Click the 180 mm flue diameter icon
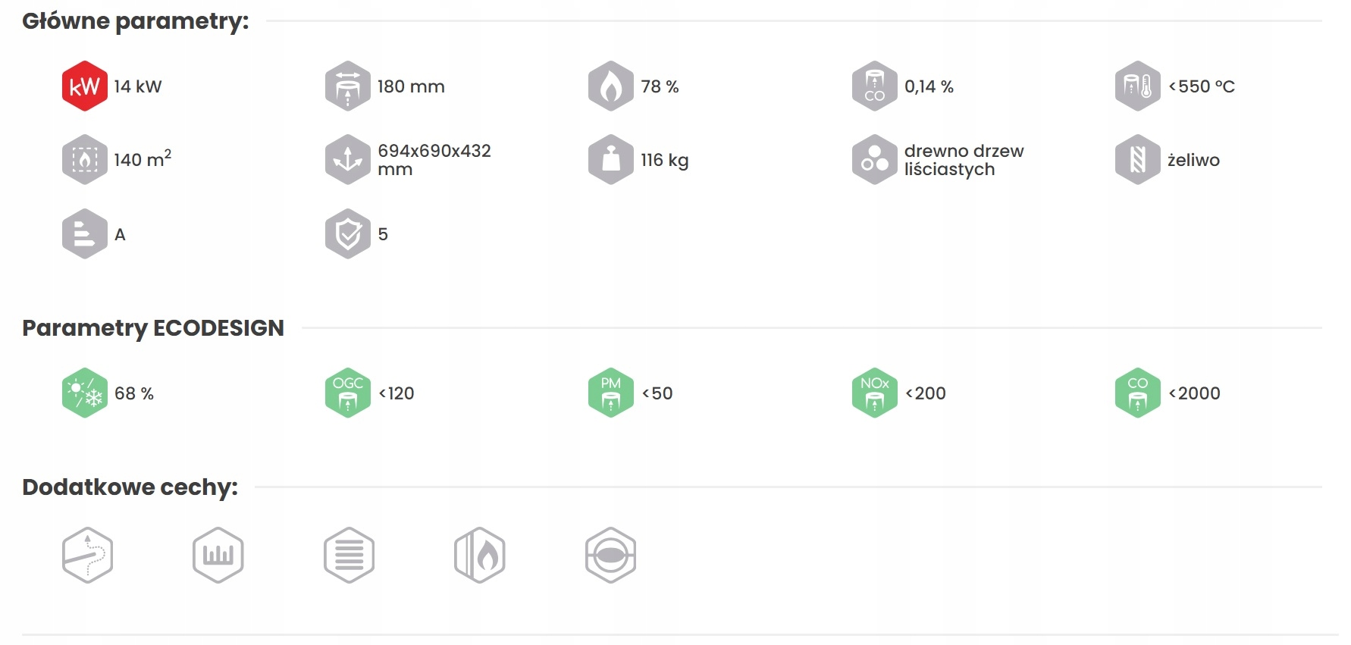The width and height of the screenshot is (1351, 645). (x=347, y=86)
